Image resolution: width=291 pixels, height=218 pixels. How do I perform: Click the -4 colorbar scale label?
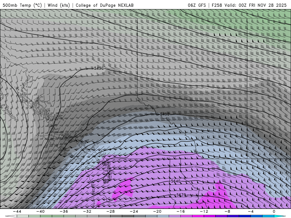251,211
